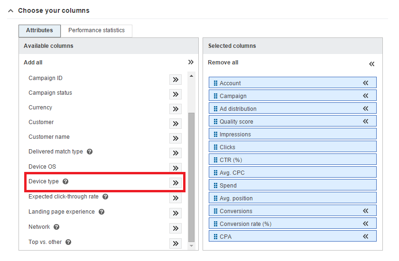Click the help icon beside Delivered match type

point(90,152)
